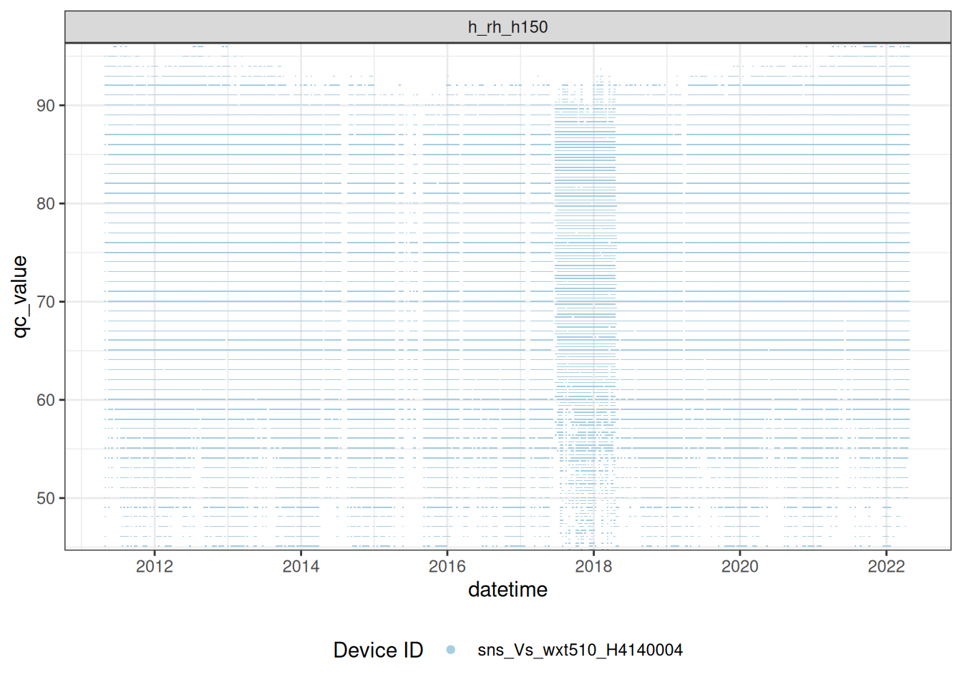Select the 2016 x-axis tick label
The image size is (962, 687).
(447, 567)
